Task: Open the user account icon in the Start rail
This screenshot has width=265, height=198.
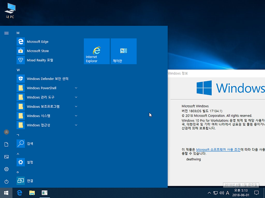Action: click(6, 132)
